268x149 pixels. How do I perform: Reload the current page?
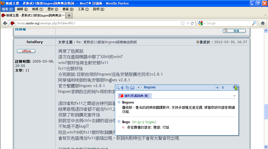coord(192,23)
